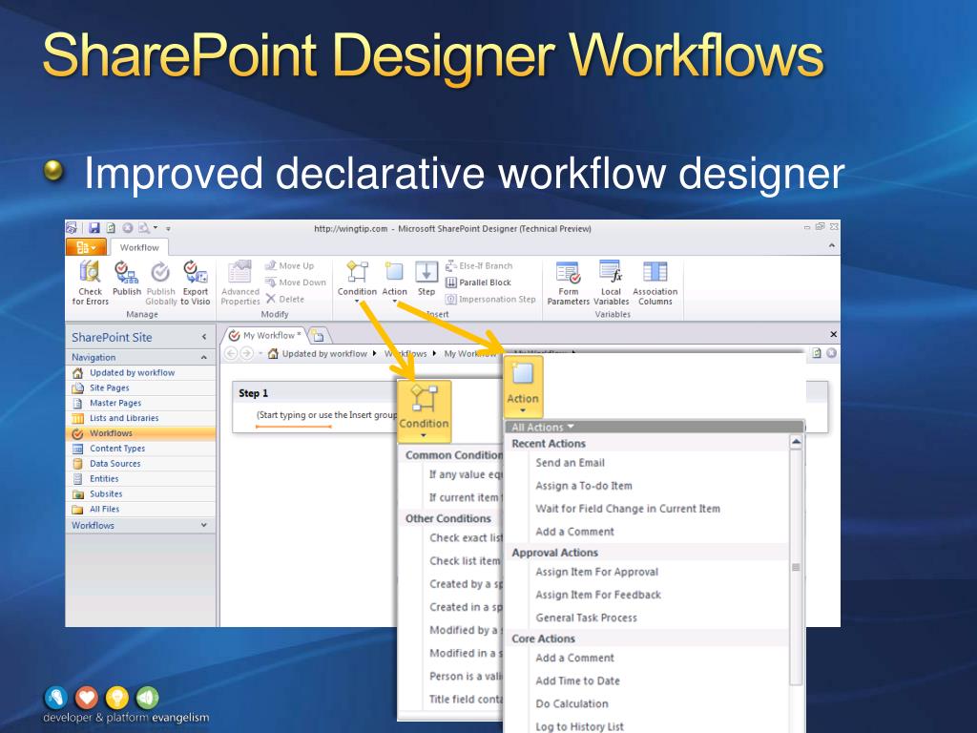Choose Add Time to Date action
The width and height of the screenshot is (977, 733).
pyautogui.click(x=577, y=681)
